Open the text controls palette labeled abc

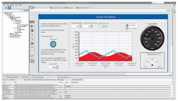[x=32, y=44]
